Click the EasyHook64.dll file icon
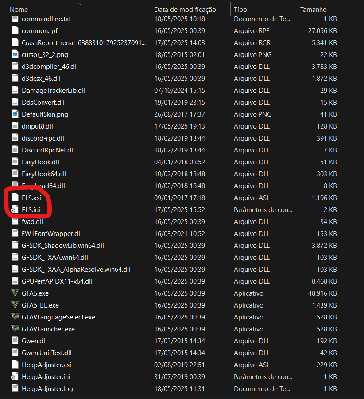 [x=15, y=174]
